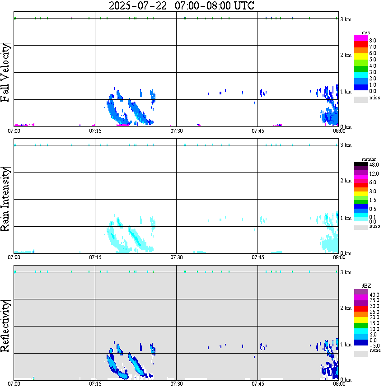This screenshot has width=384, height=392.
Task: Click '07:15' under the Fall Velocity panel
Action: pos(95,131)
